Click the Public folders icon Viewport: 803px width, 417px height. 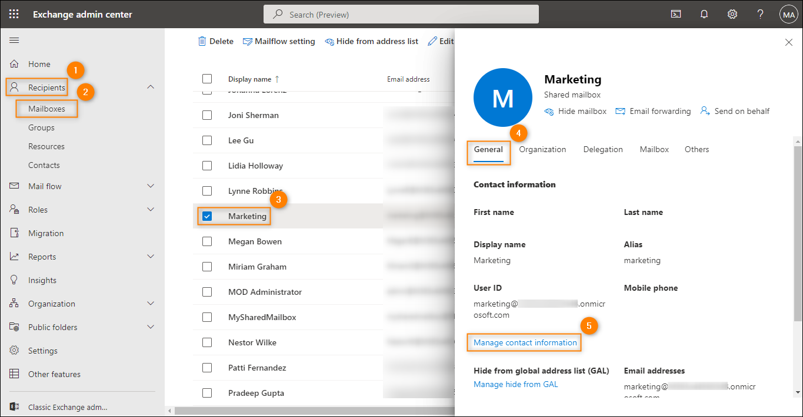(15, 327)
